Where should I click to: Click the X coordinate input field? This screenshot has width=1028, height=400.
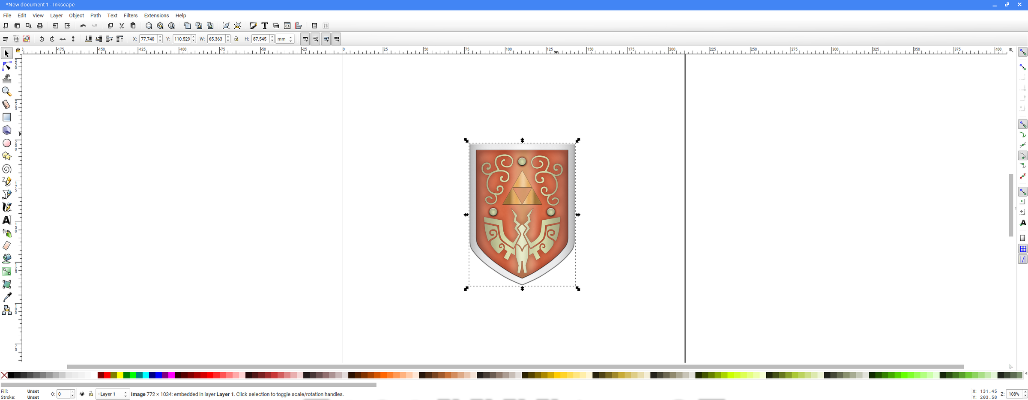tap(148, 39)
